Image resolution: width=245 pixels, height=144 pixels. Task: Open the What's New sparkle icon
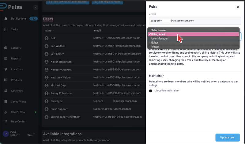[6, 112]
